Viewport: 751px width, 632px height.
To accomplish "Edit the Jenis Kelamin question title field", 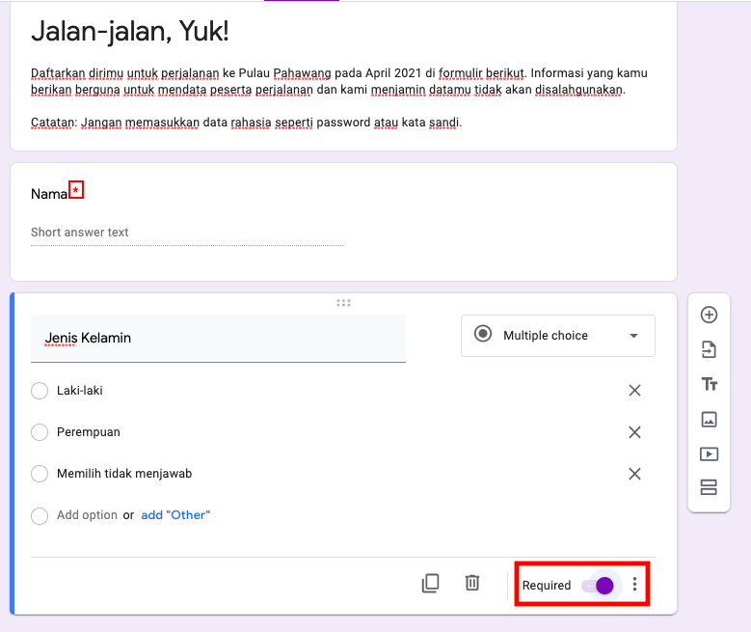I will point(218,339).
